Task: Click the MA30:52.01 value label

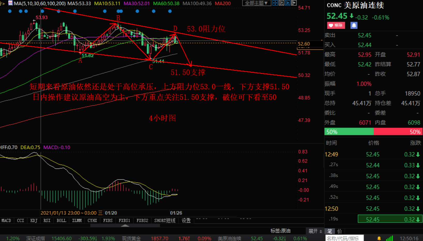Action: [137, 3]
